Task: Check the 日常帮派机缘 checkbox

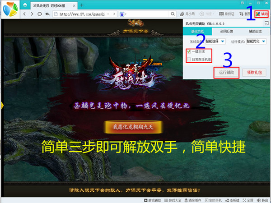Action: point(189,60)
